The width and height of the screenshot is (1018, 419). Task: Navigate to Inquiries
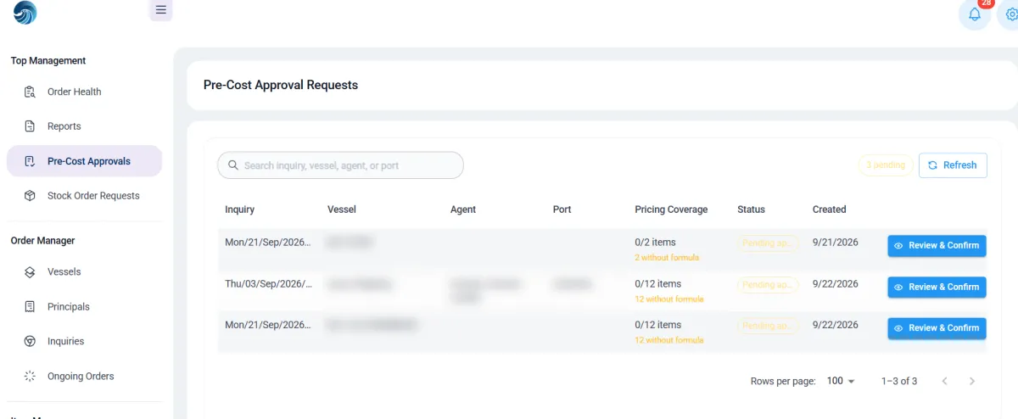point(84,342)
